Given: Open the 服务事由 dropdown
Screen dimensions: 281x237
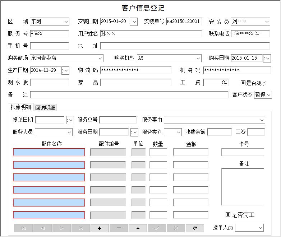Looking at the screenshot, I should [x=262, y=120].
